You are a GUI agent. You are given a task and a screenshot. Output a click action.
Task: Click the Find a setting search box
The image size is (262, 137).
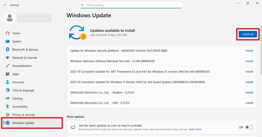131,5
